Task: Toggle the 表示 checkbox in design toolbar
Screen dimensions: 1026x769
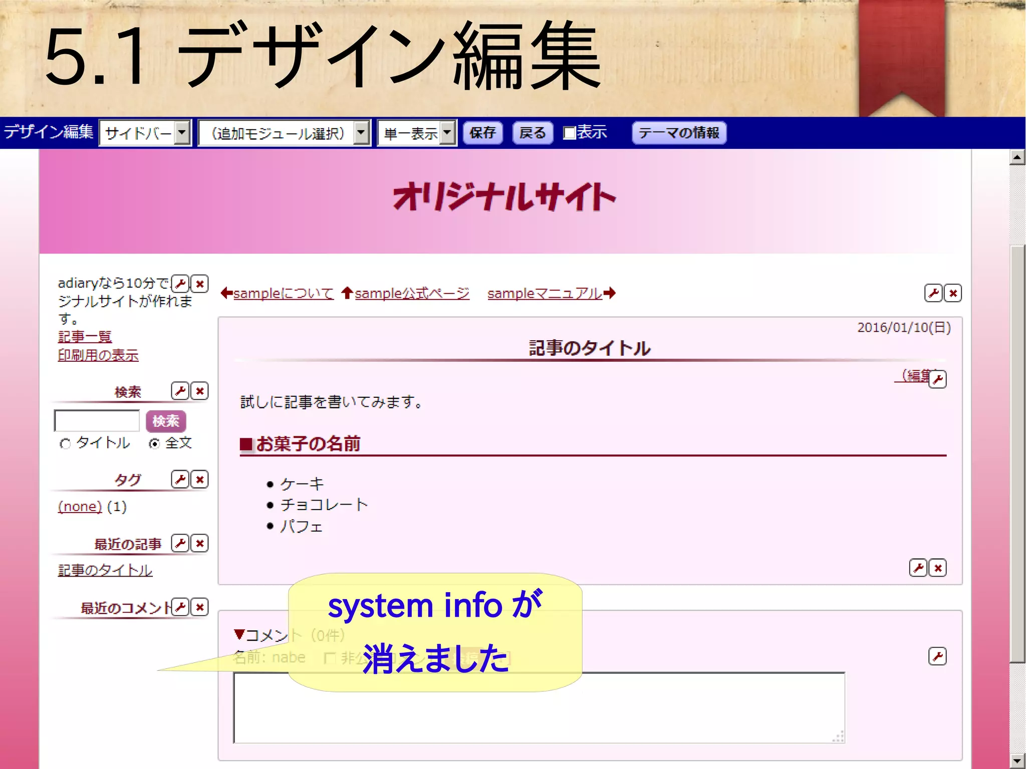Action: tap(569, 133)
